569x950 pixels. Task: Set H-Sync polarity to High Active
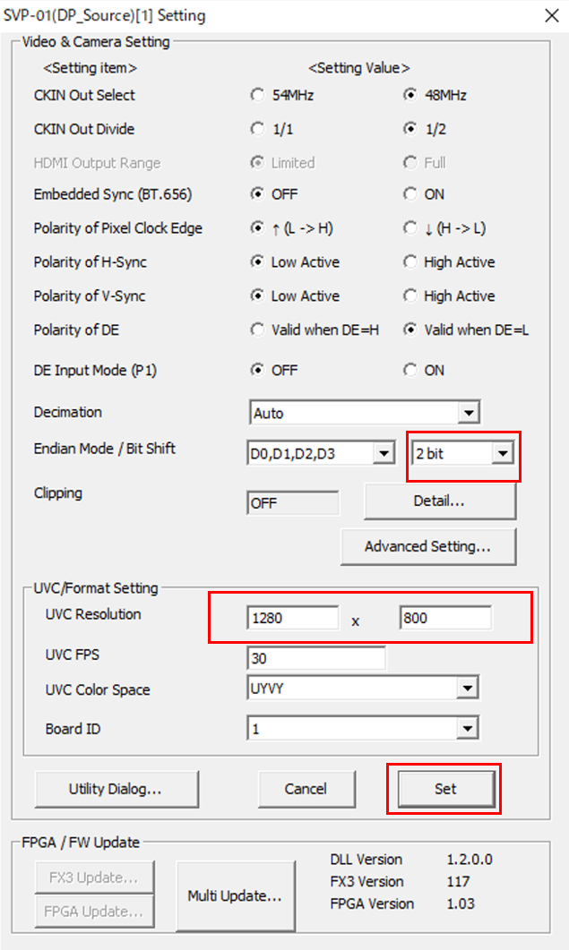coord(410,262)
